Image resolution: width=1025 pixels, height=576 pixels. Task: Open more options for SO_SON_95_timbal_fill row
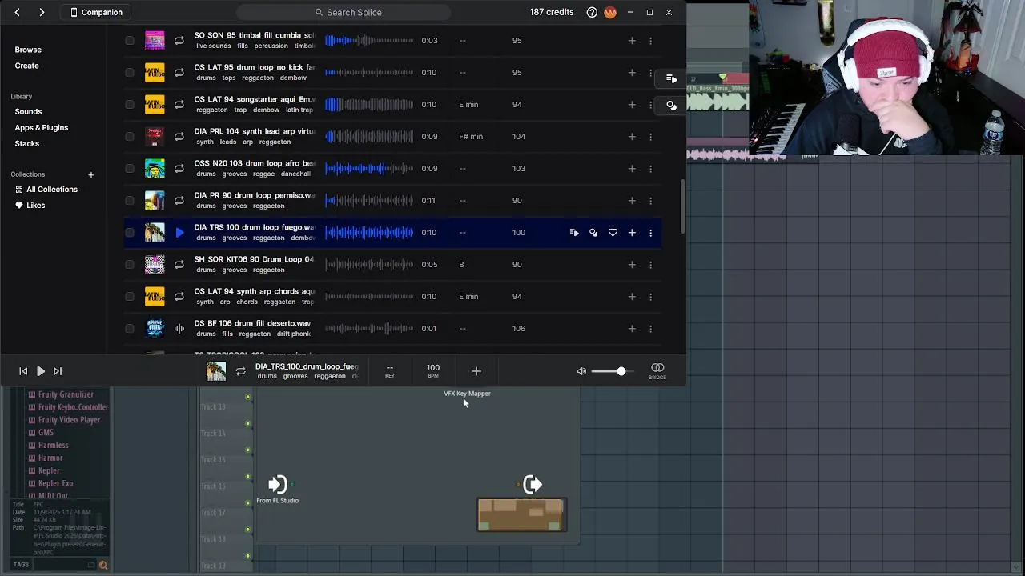pyautogui.click(x=650, y=40)
